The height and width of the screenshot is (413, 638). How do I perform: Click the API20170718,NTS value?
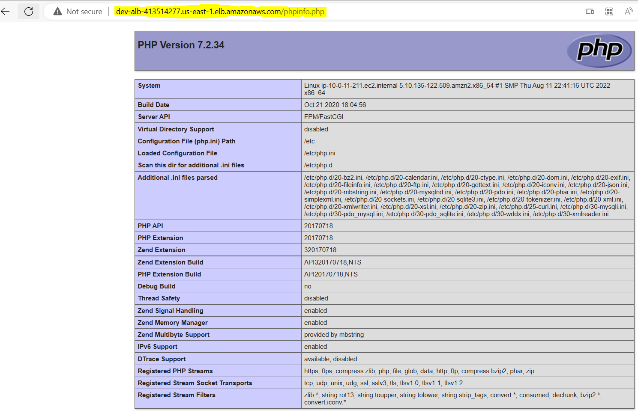[331, 274]
